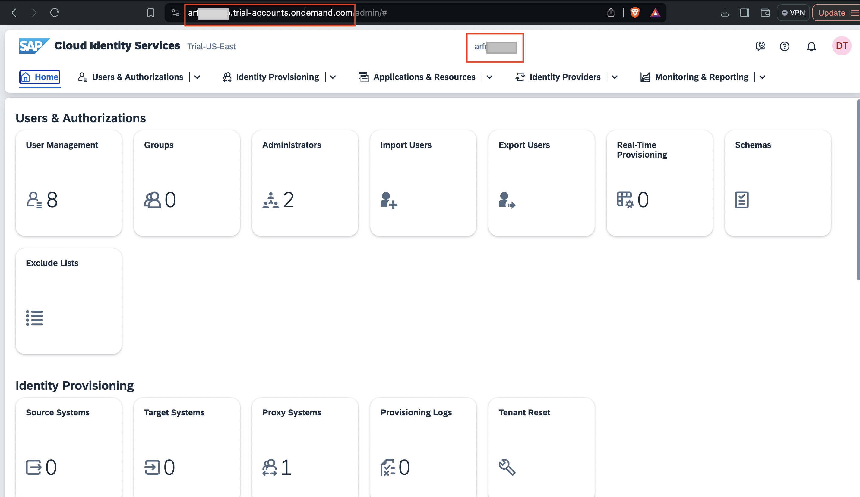Bookmark this page using bookmark icon
Screen dimensions: 860x497
151,13
